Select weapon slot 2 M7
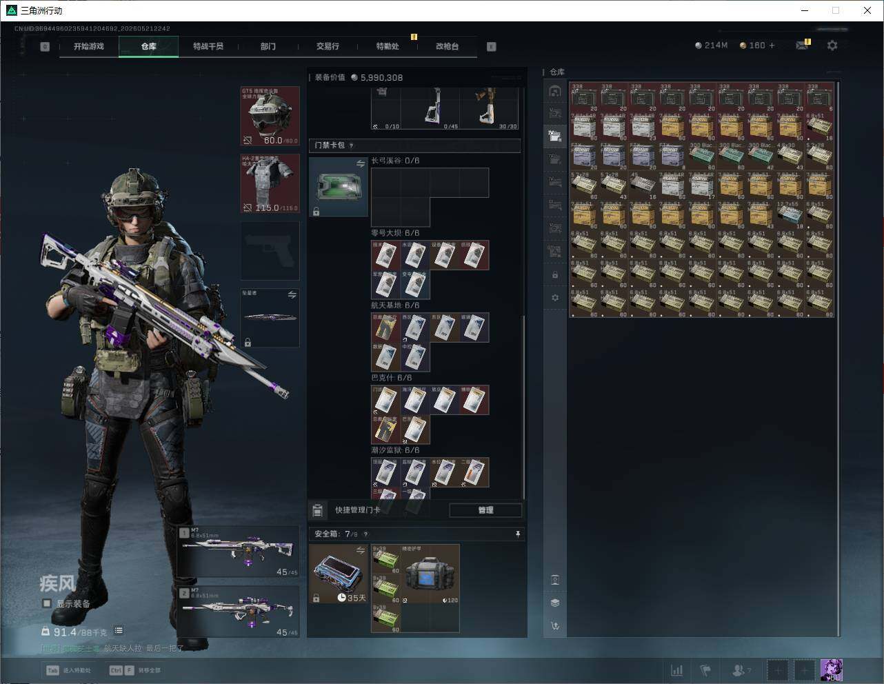Screen dimensions: 884x684 239,612
